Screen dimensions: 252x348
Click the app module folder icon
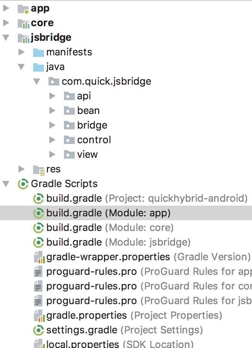[23, 9]
